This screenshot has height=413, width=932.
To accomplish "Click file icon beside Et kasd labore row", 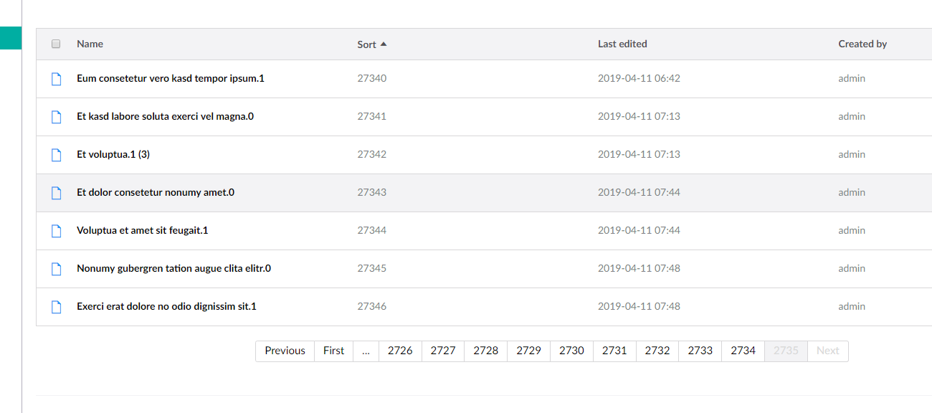I will tap(57, 117).
